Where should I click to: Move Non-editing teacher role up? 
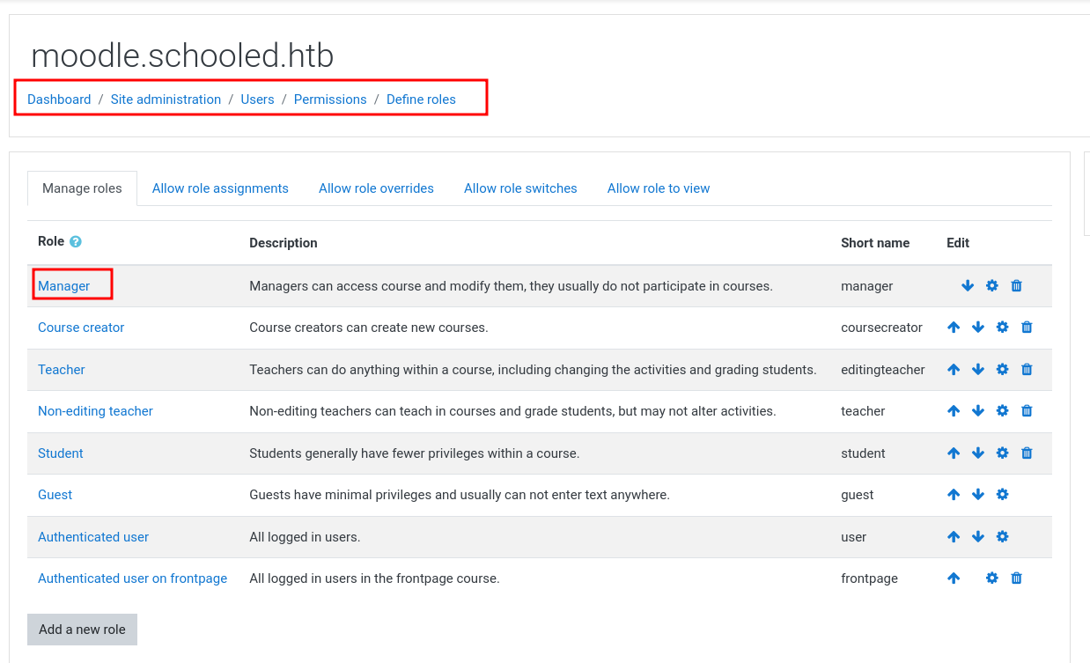click(x=954, y=411)
